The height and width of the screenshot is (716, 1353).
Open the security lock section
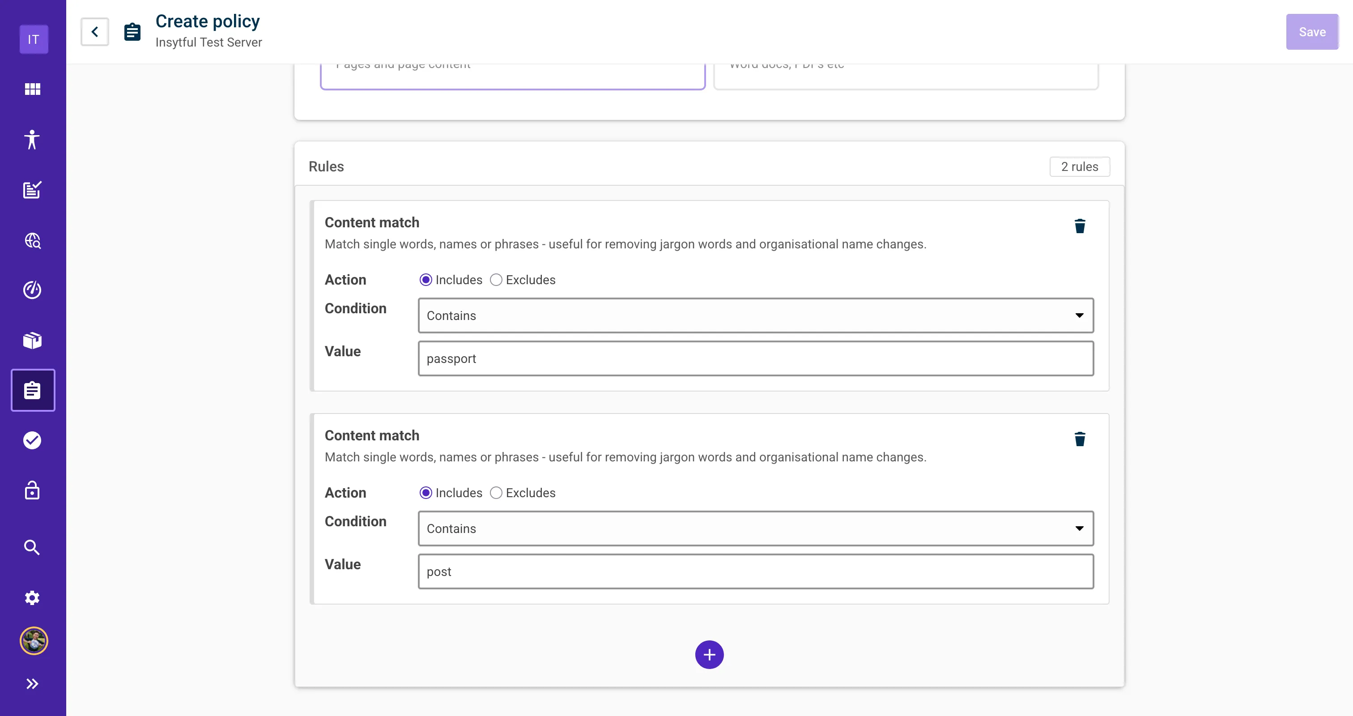32,490
